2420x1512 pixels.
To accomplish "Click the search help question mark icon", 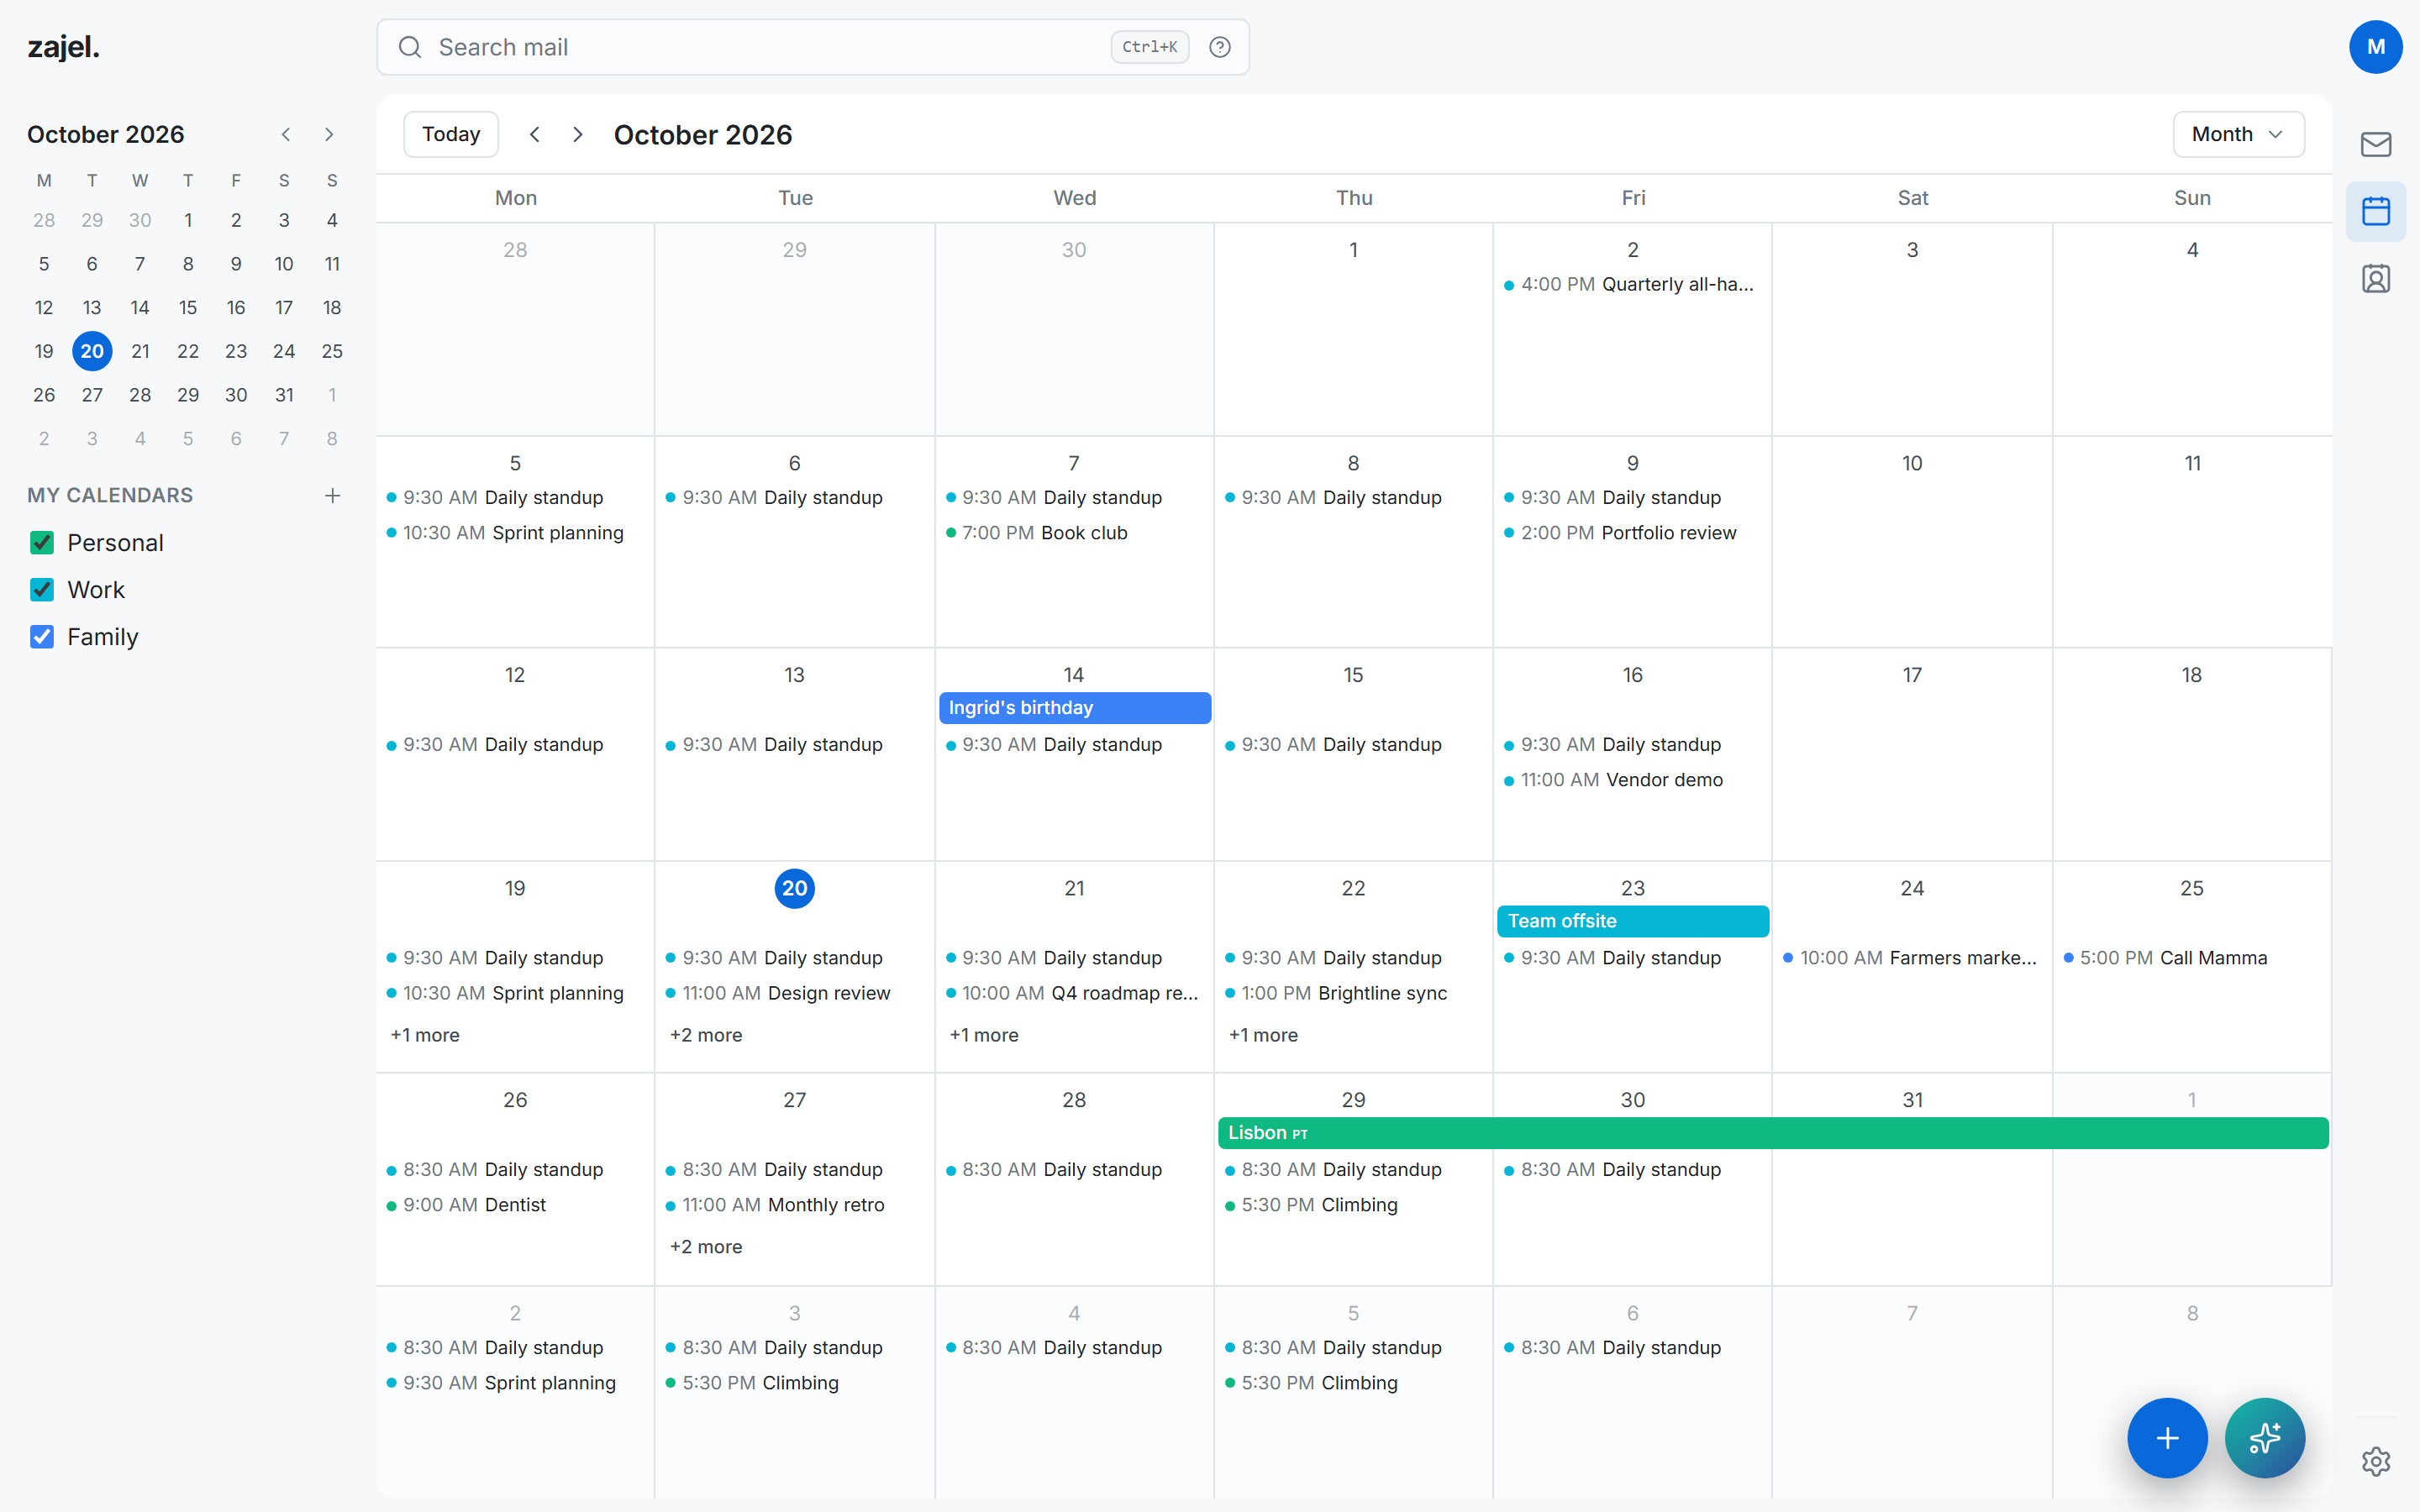I will coord(1220,47).
